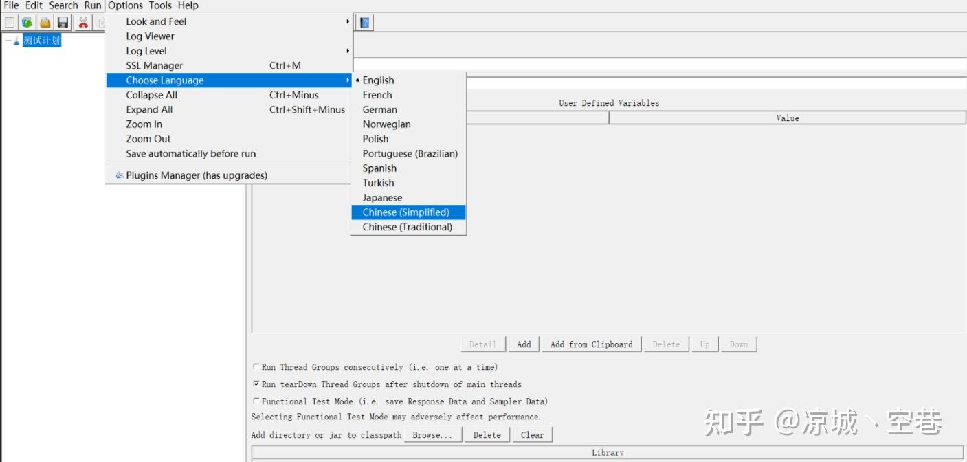This screenshot has height=462, width=967.
Task: Click Browse... for classpath
Action: coord(433,435)
